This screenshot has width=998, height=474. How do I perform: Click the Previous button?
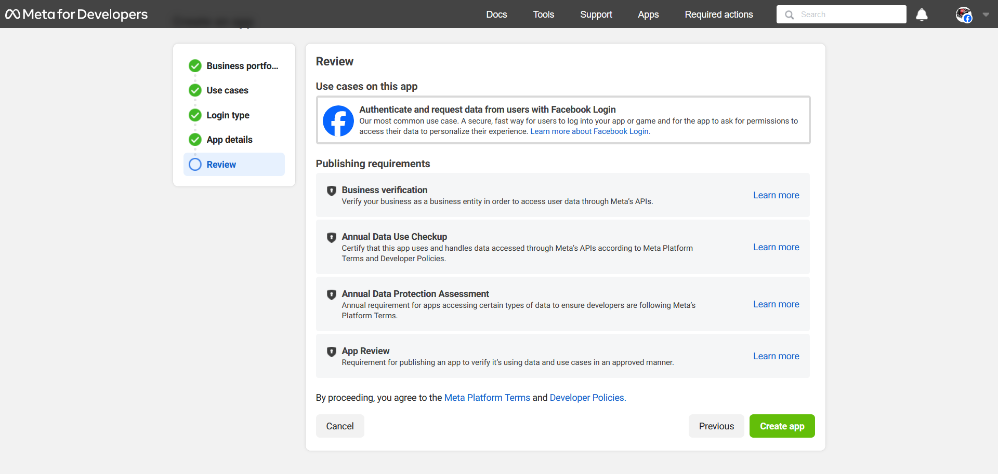point(716,426)
